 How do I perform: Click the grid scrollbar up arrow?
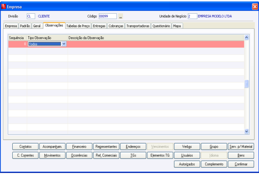[246, 37]
